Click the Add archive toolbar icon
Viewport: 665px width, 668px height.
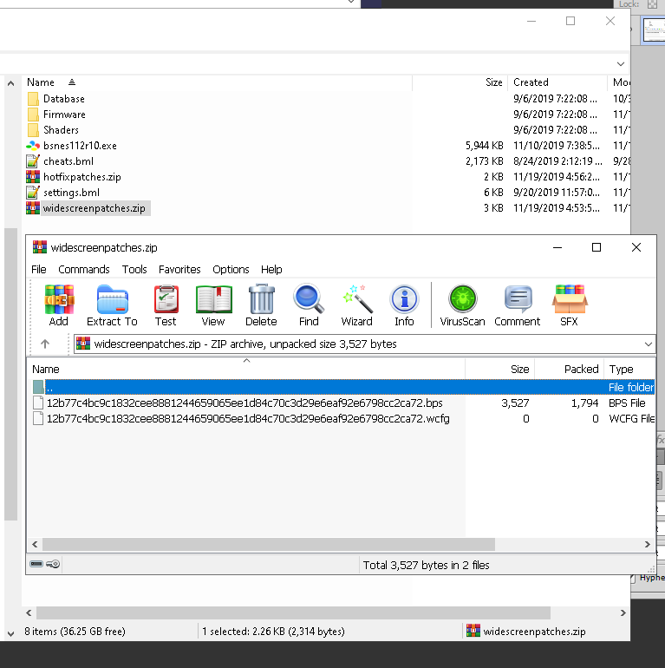[x=59, y=299]
